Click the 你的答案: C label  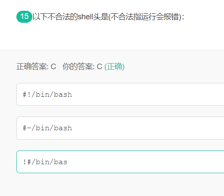[82, 67]
